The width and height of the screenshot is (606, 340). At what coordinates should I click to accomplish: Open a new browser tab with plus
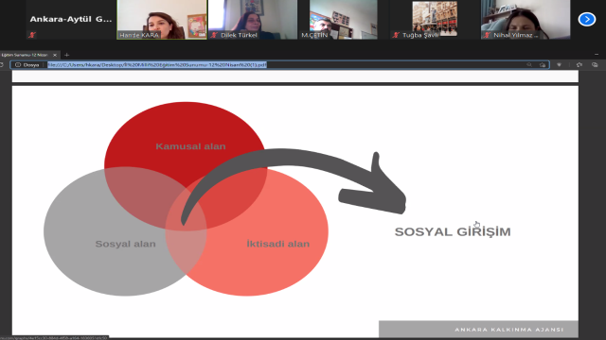[x=66, y=55]
